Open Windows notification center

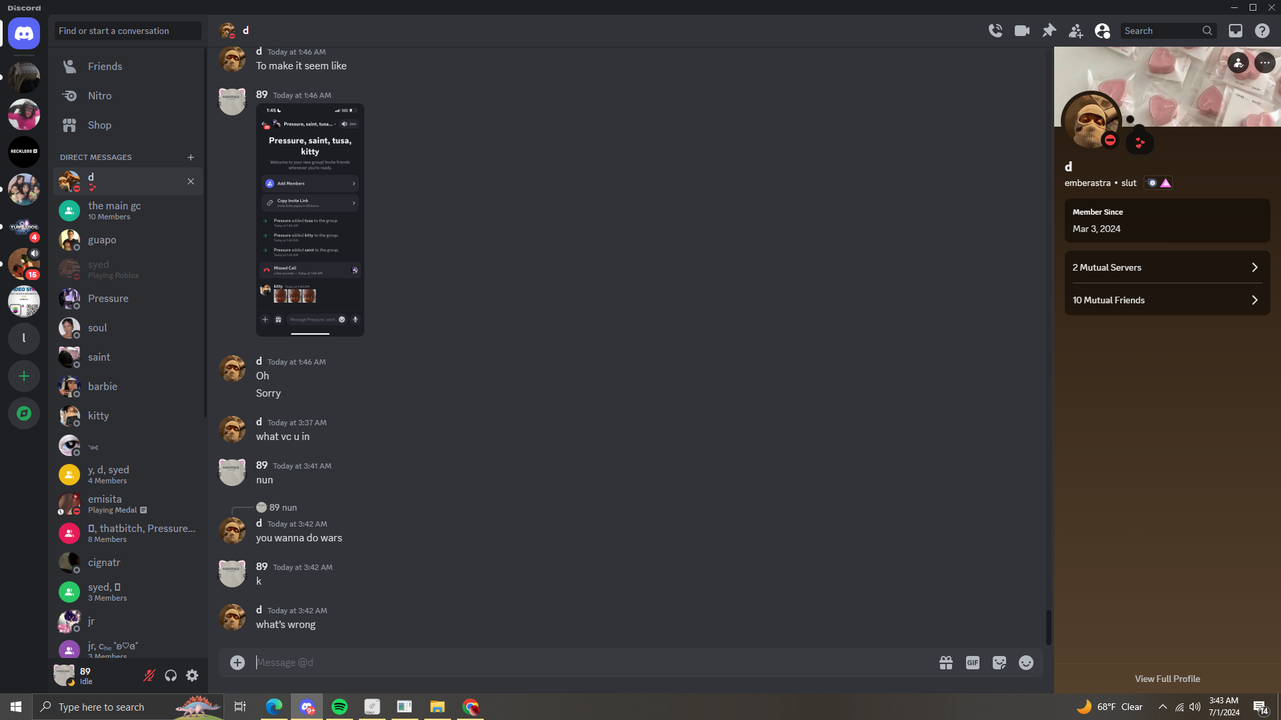click(x=1261, y=707)
